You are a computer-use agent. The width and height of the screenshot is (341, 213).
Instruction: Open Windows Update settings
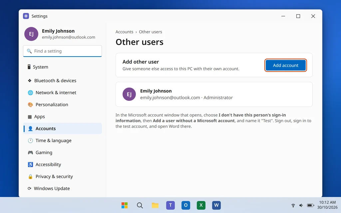[62, 188]
